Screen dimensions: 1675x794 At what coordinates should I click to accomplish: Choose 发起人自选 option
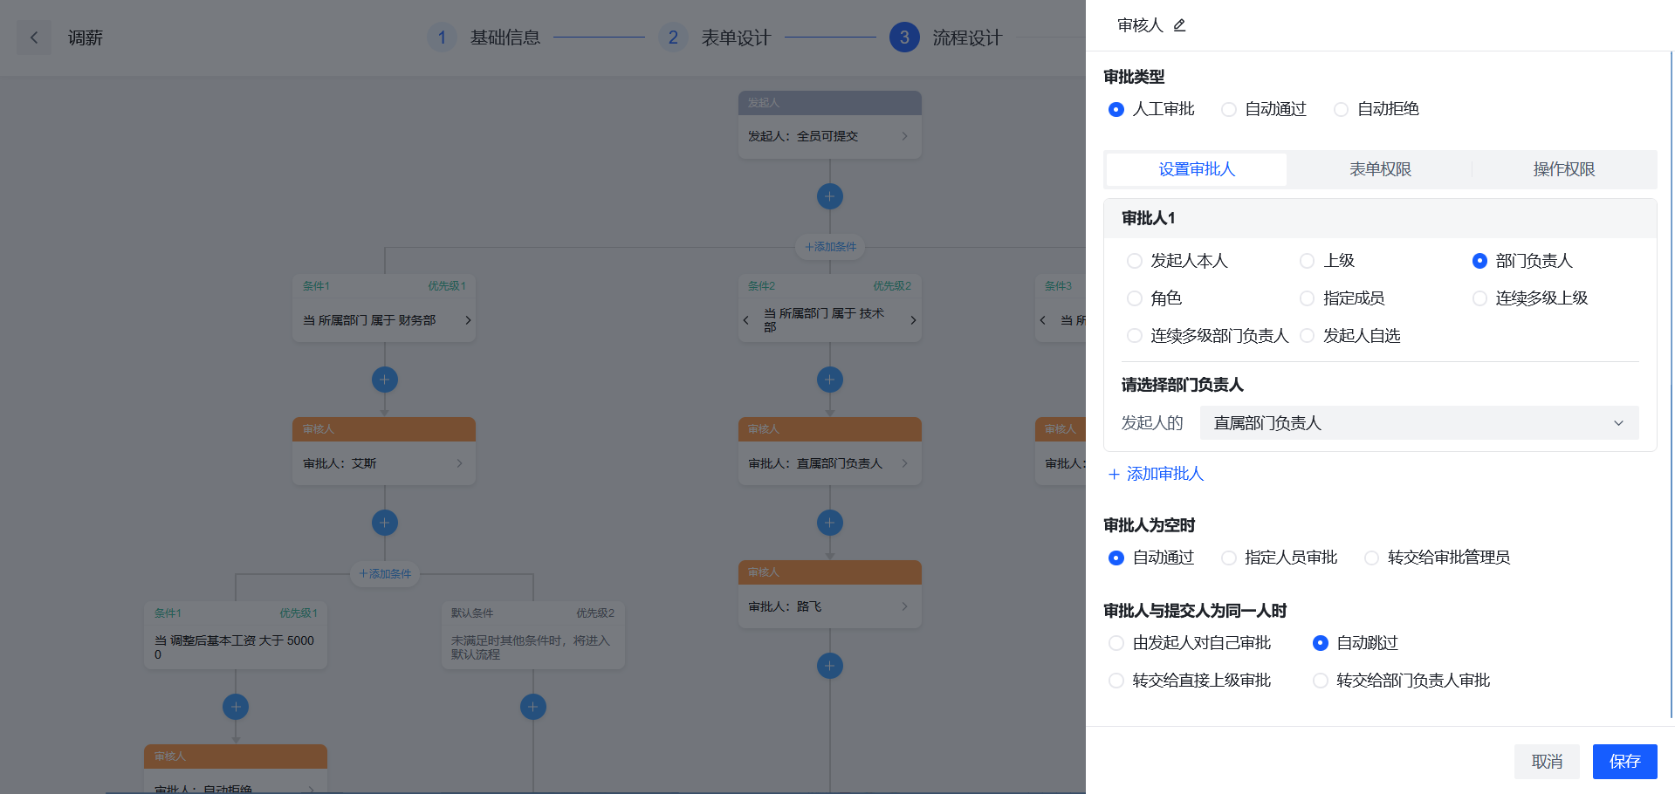[x=1349, y=336]
